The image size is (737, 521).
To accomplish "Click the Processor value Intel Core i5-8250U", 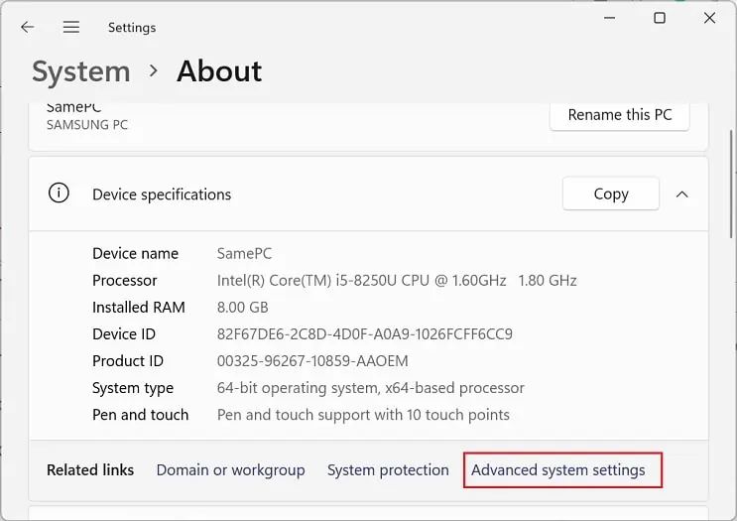I will coord(397,281).
